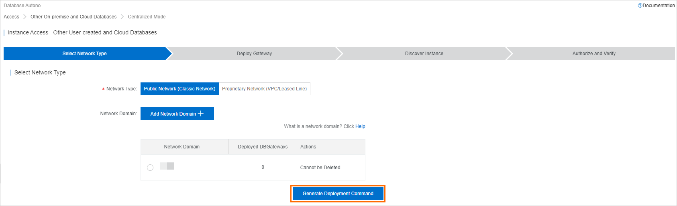Choose Public Network (Classic Network) type

(179, 89)
